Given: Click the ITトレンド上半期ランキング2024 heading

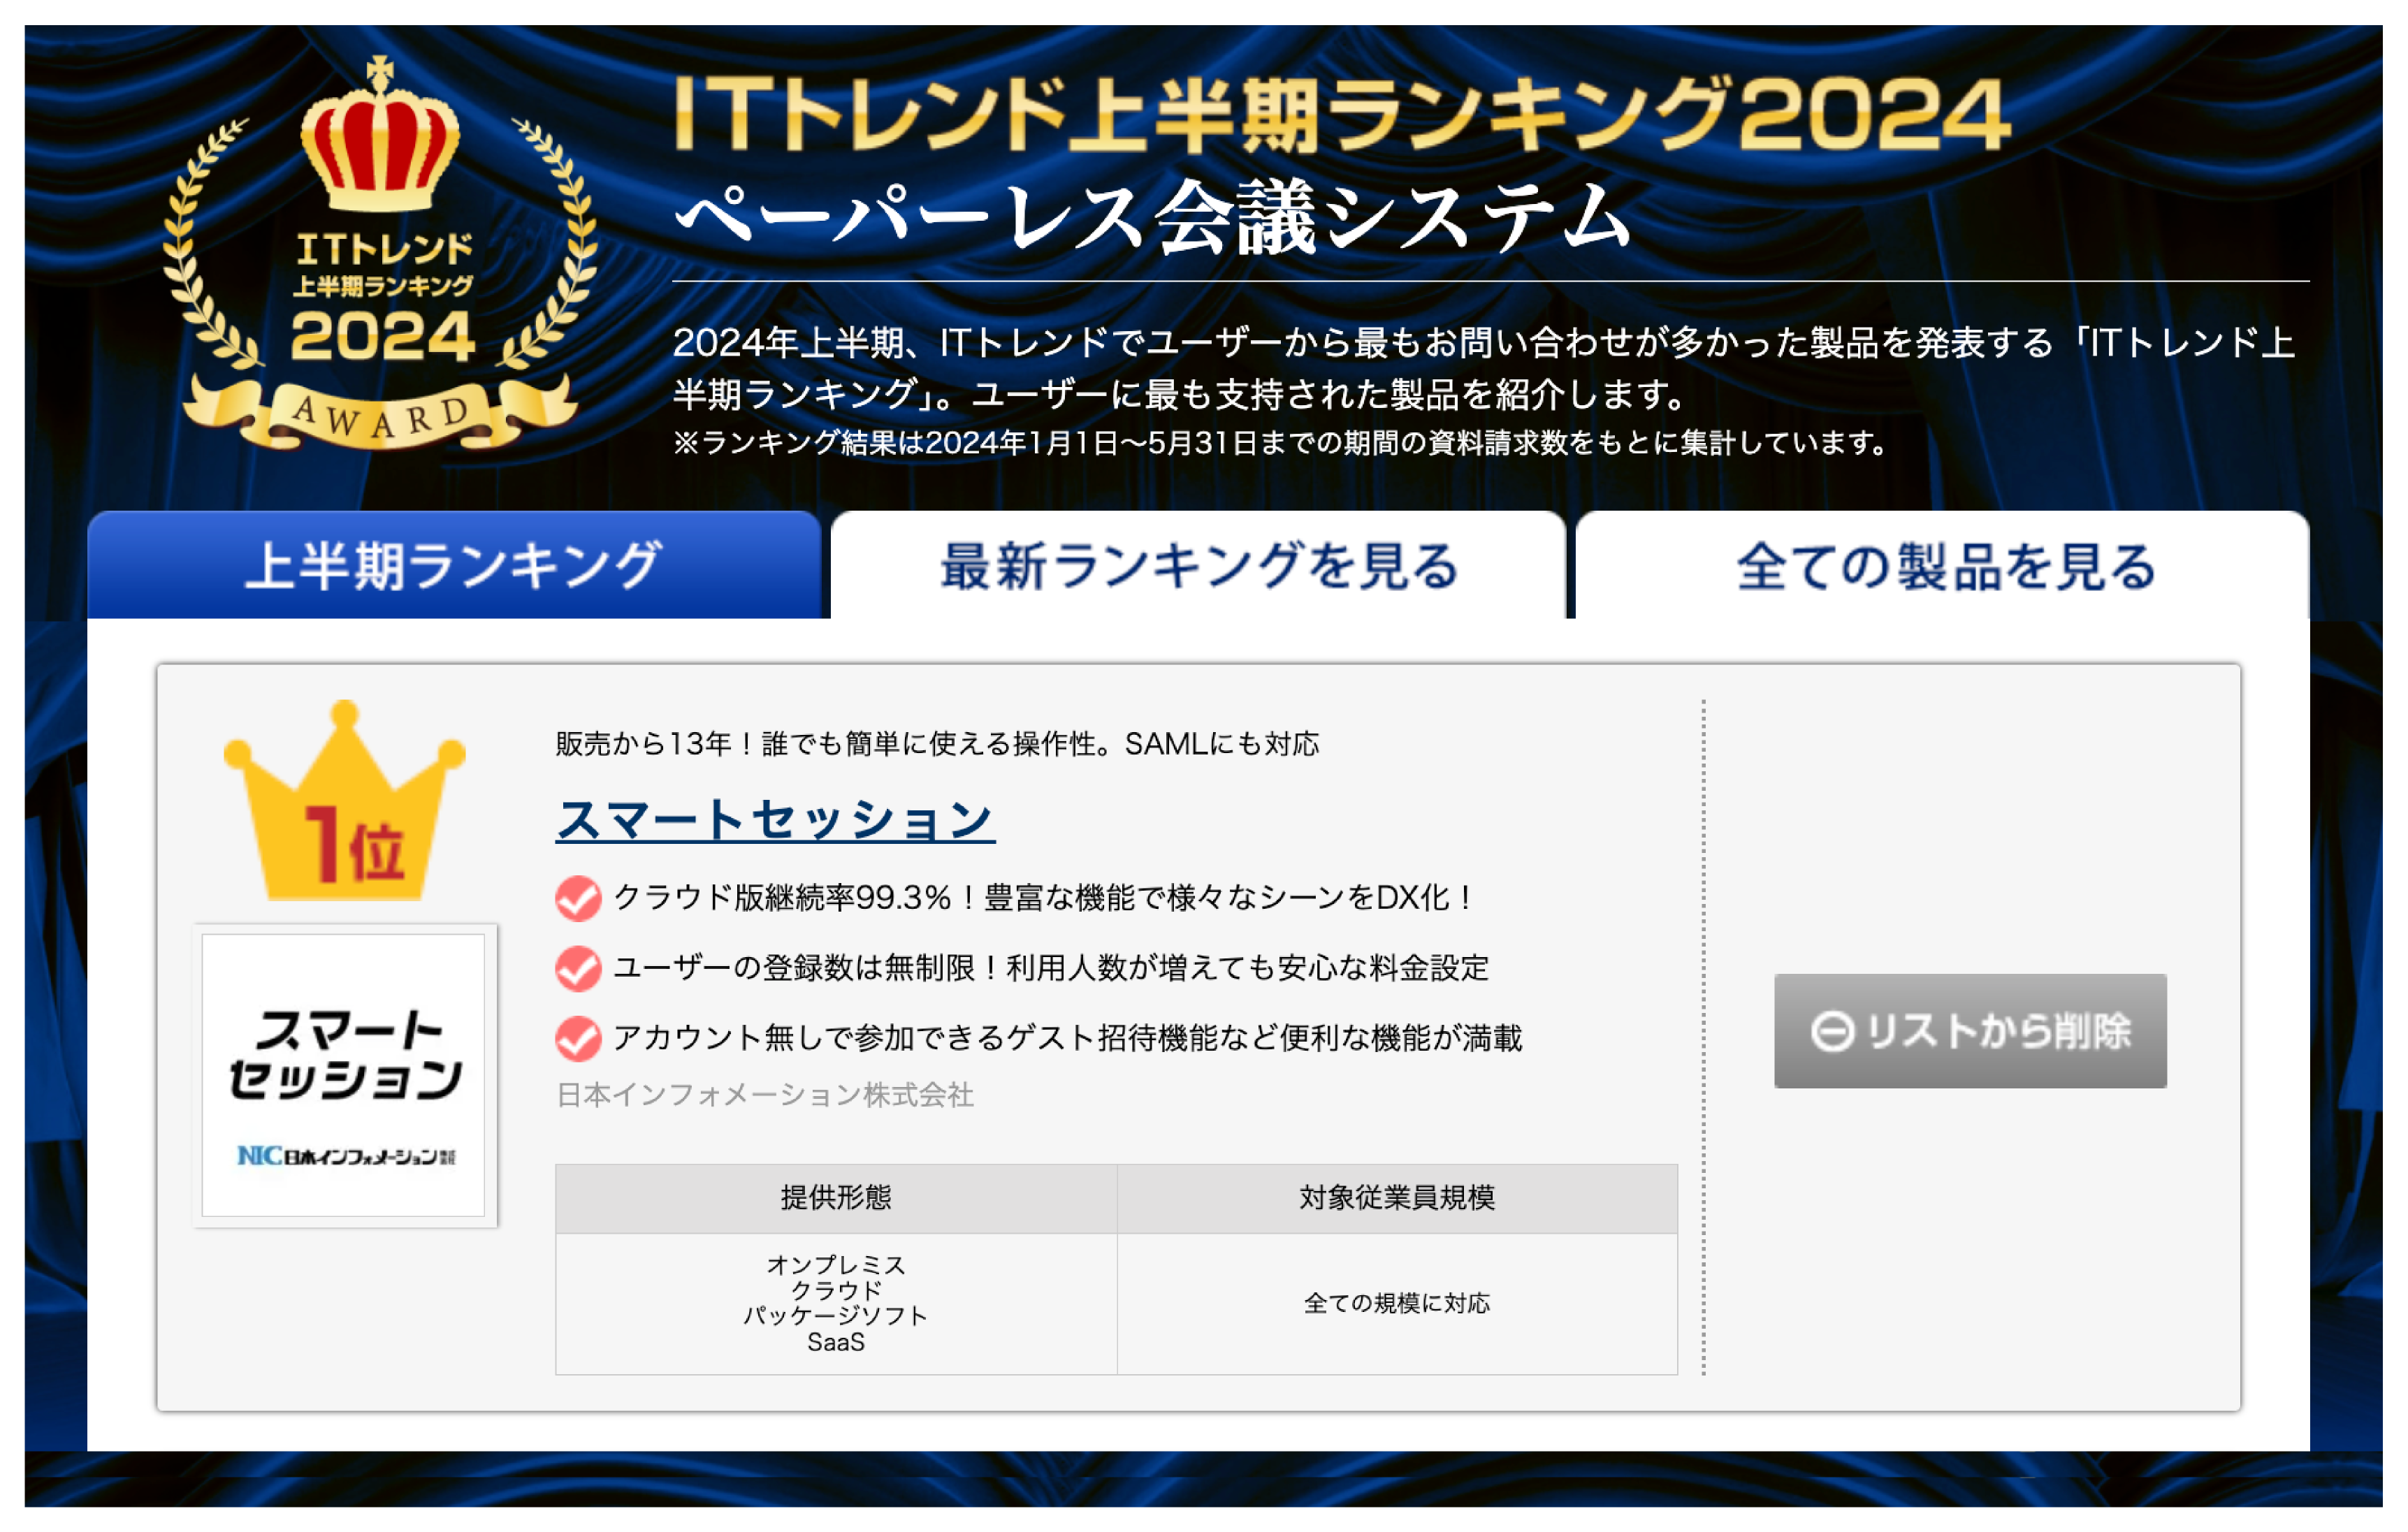Looking at the screenshot, I should click(x=1342, y=113).
